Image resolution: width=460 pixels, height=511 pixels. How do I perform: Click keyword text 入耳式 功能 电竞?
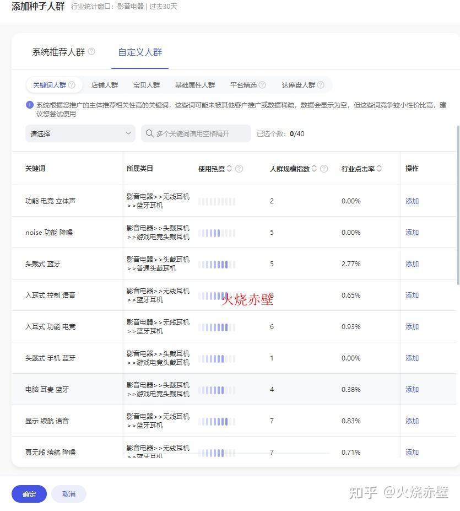tap(50, 326)
